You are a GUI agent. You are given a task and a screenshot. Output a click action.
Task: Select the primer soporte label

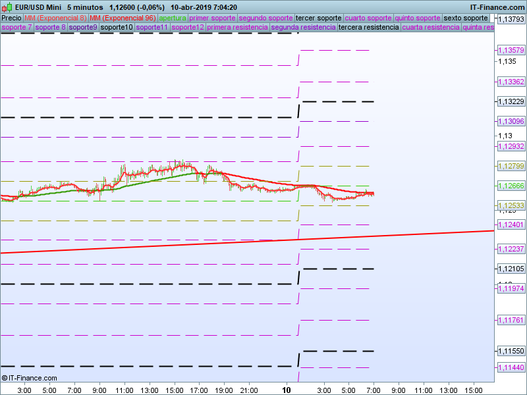tap(212, 18)
